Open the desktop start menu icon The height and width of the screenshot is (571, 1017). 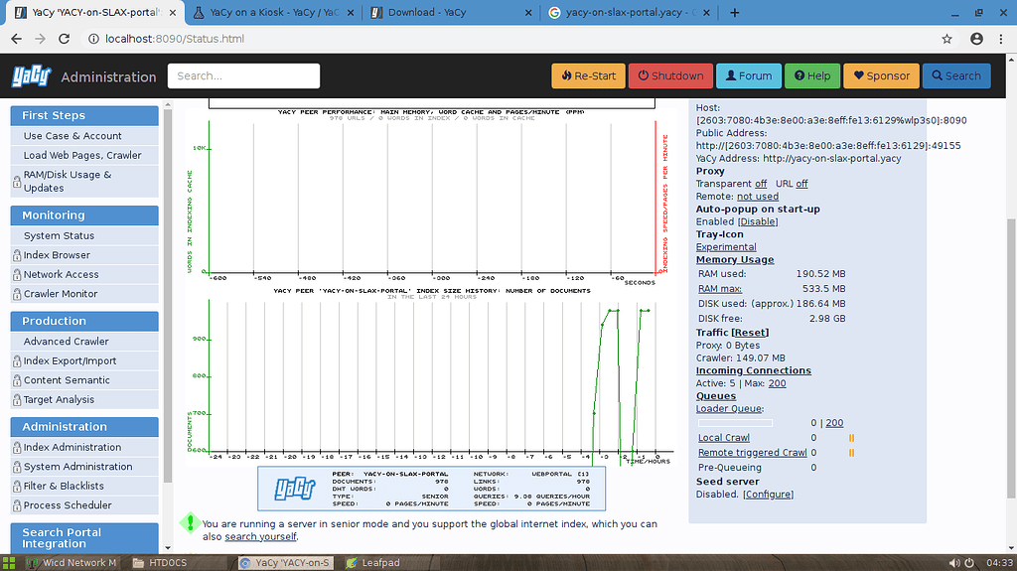click(x=8, y=563)
